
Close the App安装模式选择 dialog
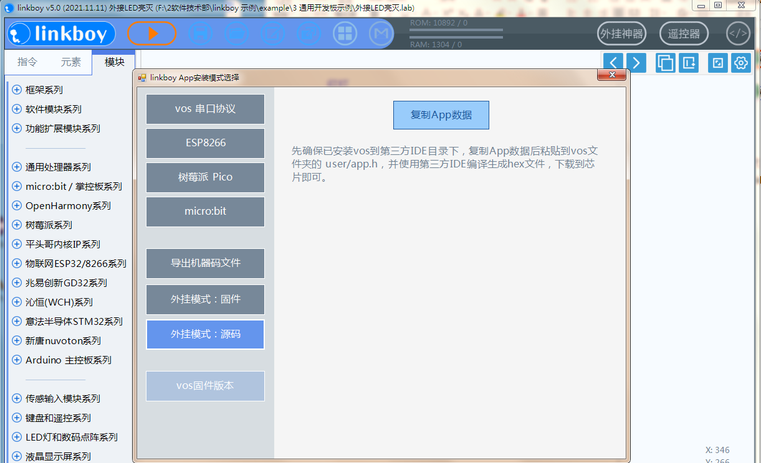pyautogui.click(x=611, y=75)
